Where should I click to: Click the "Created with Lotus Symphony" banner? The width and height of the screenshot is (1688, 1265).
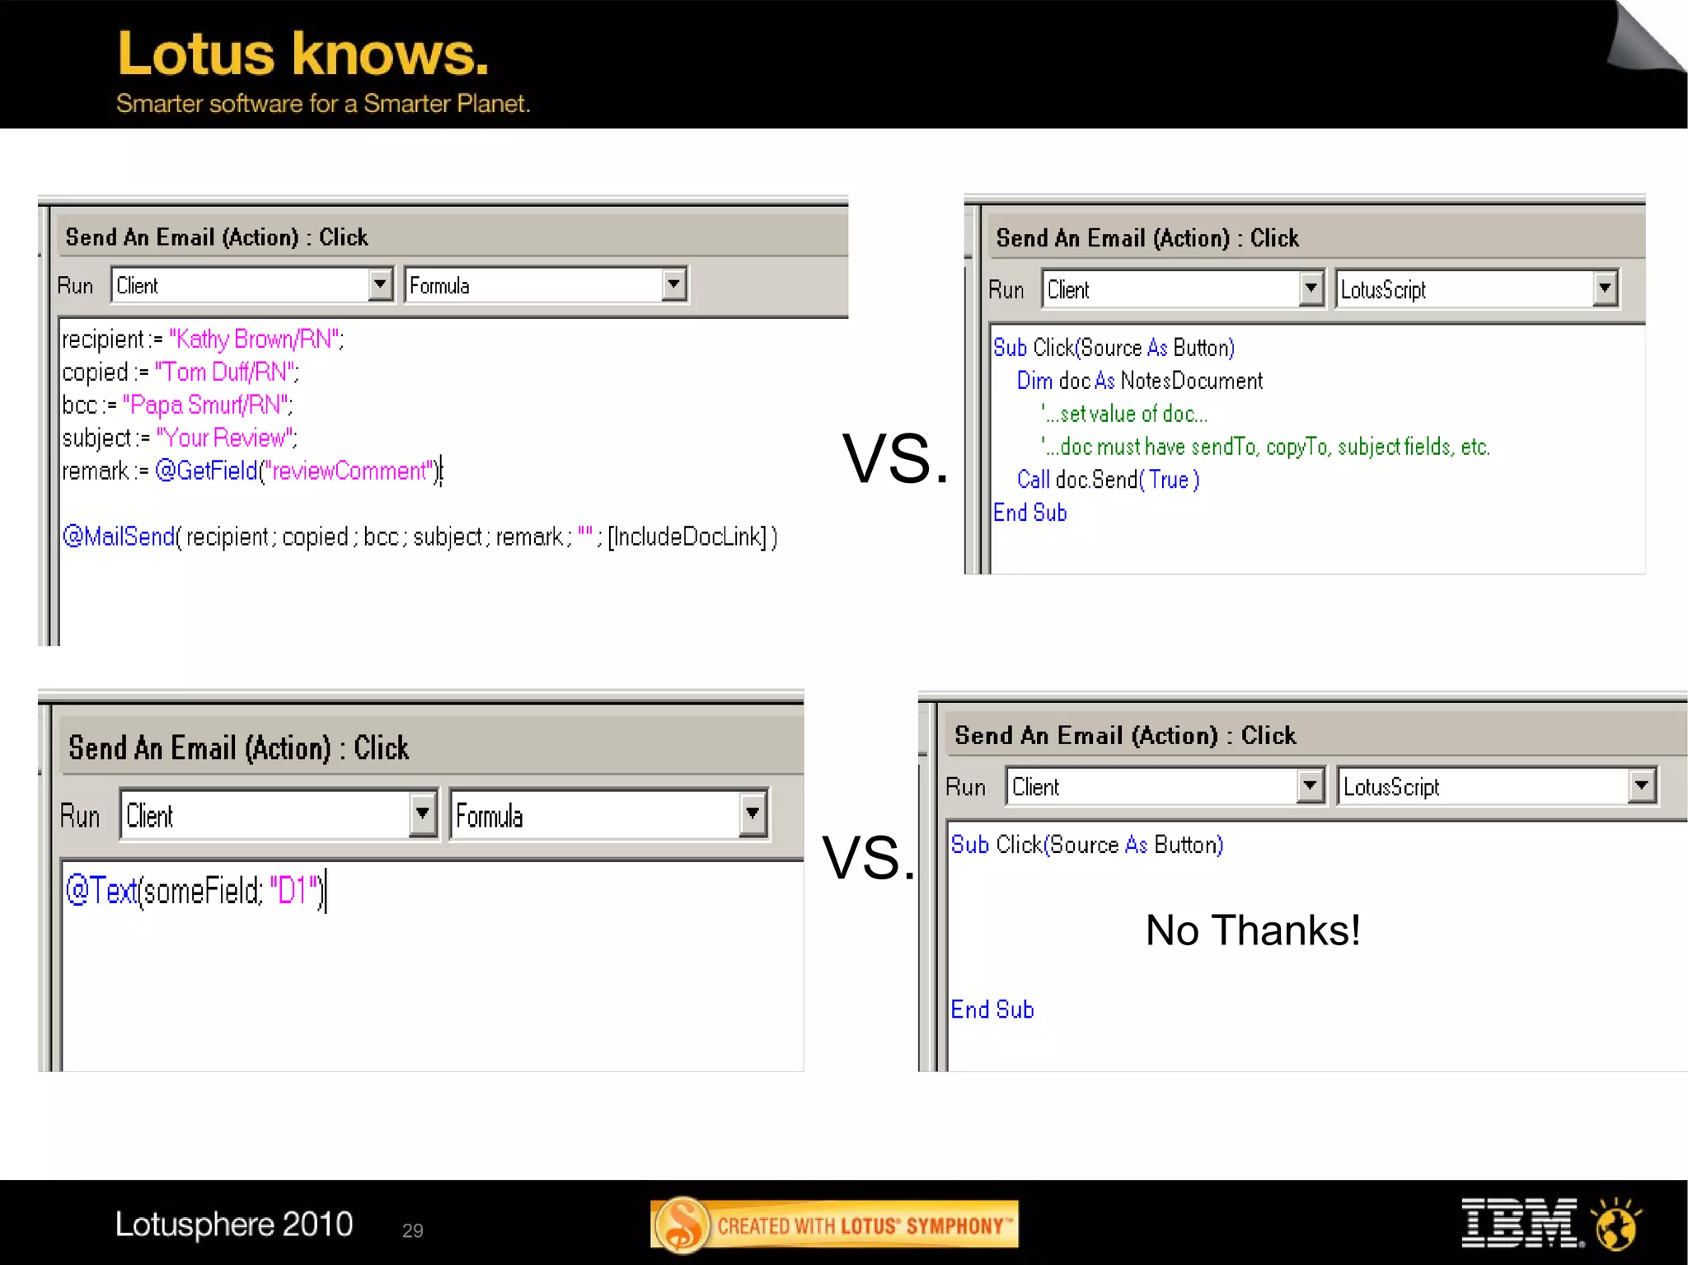coord(834,1225)
